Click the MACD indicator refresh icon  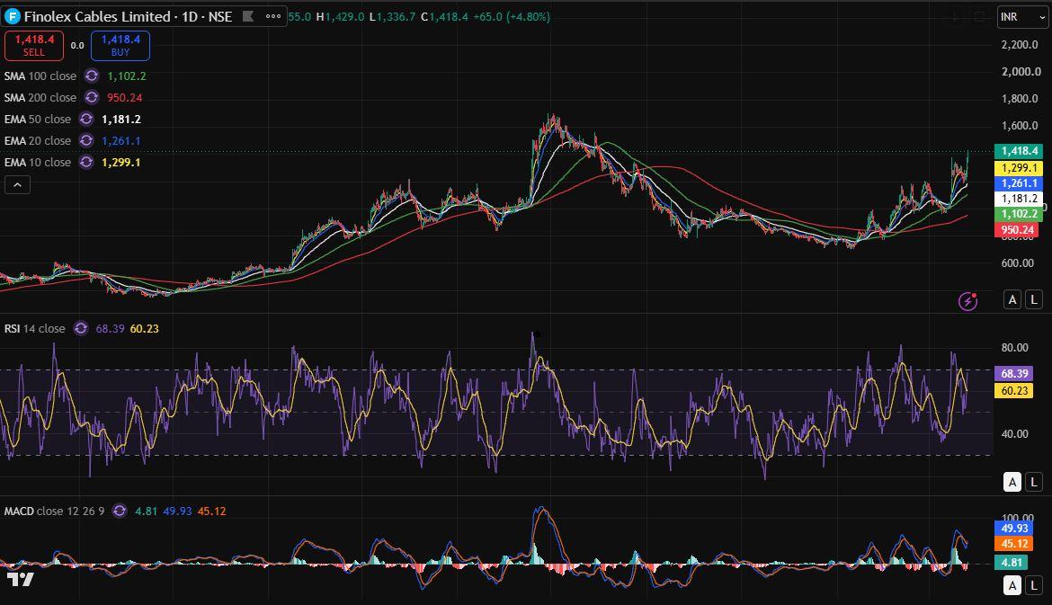[120, 511]
